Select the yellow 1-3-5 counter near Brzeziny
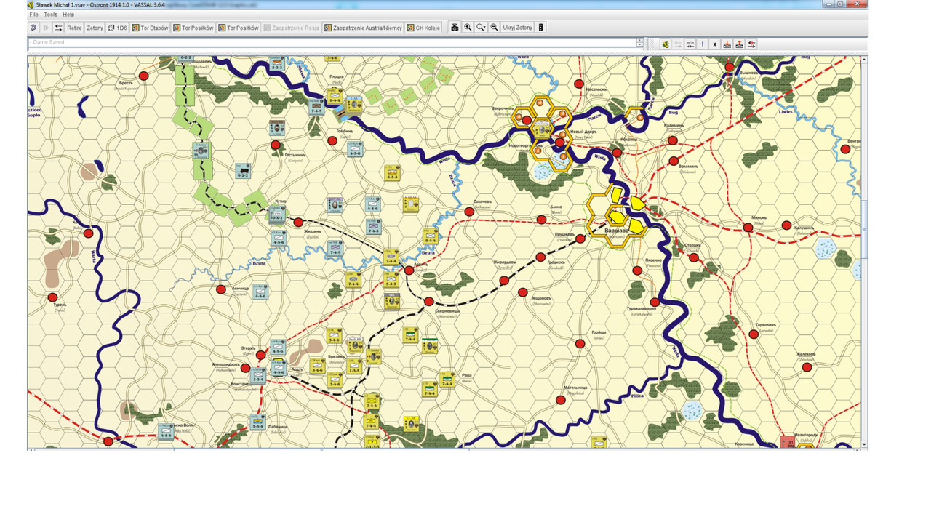Screen dimensions: 931x517 (354, 366)
